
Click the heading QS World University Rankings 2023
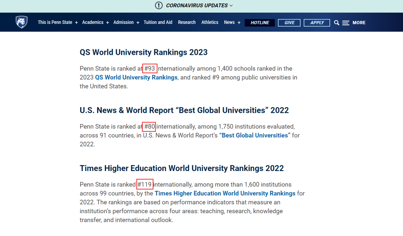tap(144, 52)
